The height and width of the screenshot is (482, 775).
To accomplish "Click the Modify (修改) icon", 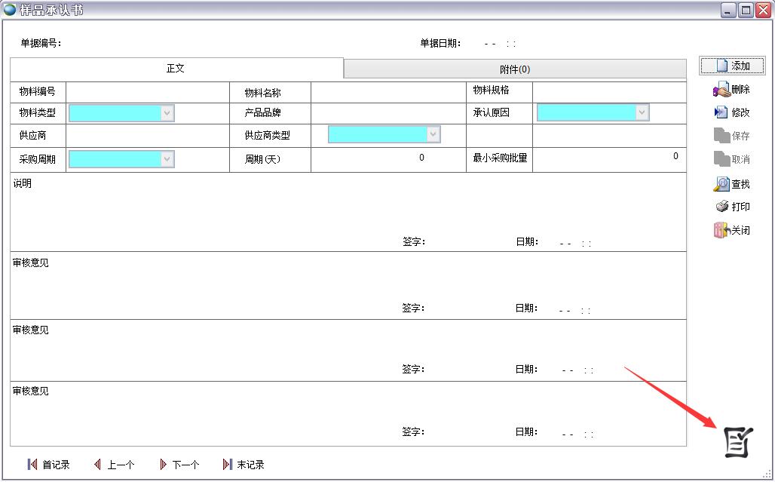I will point(721,112).
